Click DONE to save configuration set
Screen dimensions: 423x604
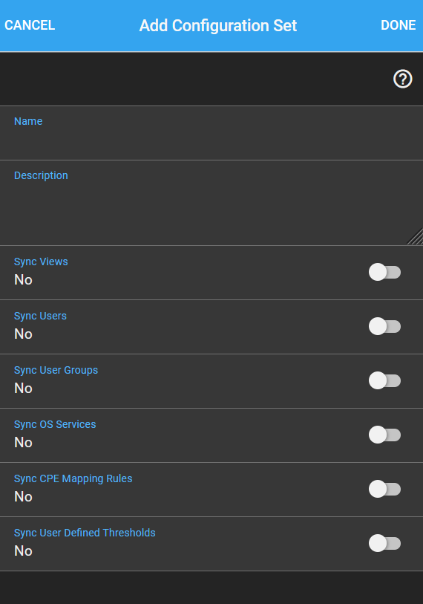pyautogui.click(x=398, y=25)
